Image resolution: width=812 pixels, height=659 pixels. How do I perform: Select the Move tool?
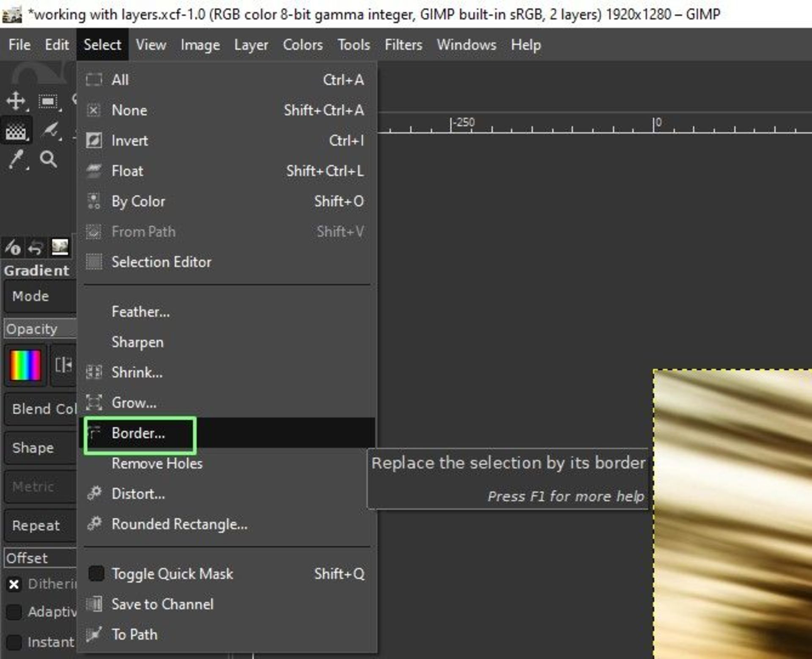point(16,101)
